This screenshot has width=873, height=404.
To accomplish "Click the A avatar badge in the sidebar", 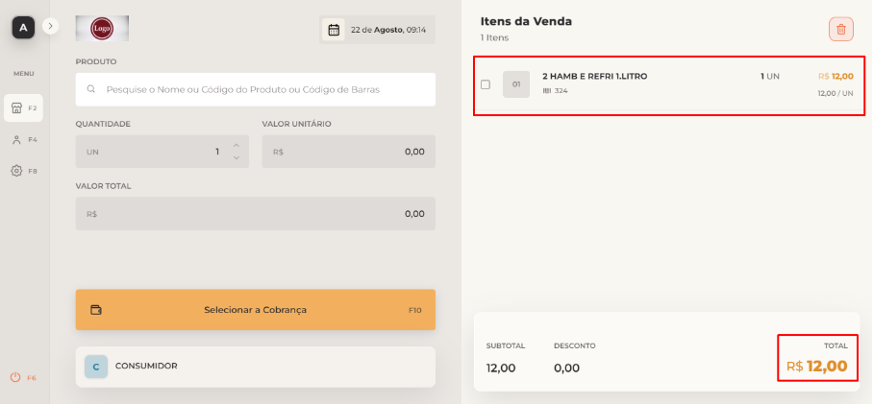I will point(23,27).
